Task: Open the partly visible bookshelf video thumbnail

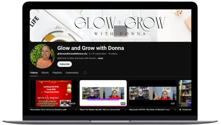Action: click(185, 93)
